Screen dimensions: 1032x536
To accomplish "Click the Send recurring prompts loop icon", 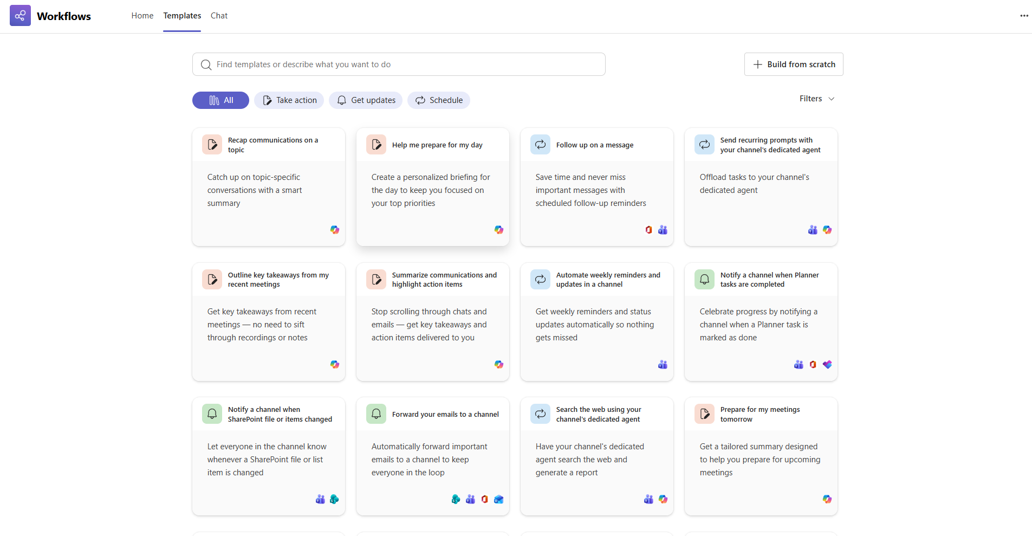I will point(705,145).
